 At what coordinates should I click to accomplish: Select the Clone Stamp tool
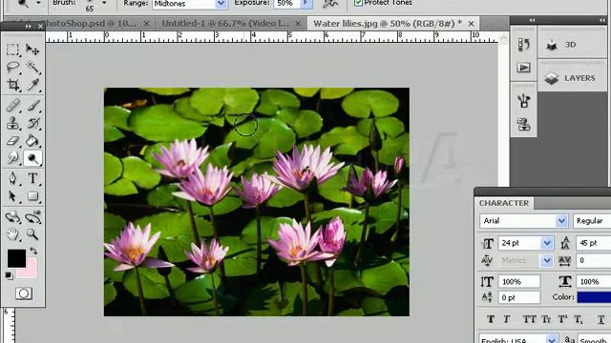pos(12,123)
